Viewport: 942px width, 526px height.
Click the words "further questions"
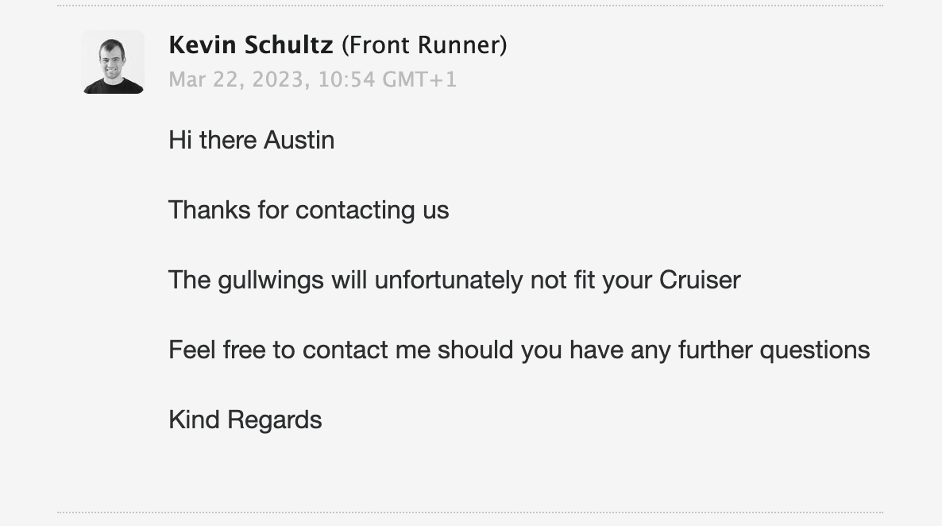pyautogui.click(x=774, y=350)
